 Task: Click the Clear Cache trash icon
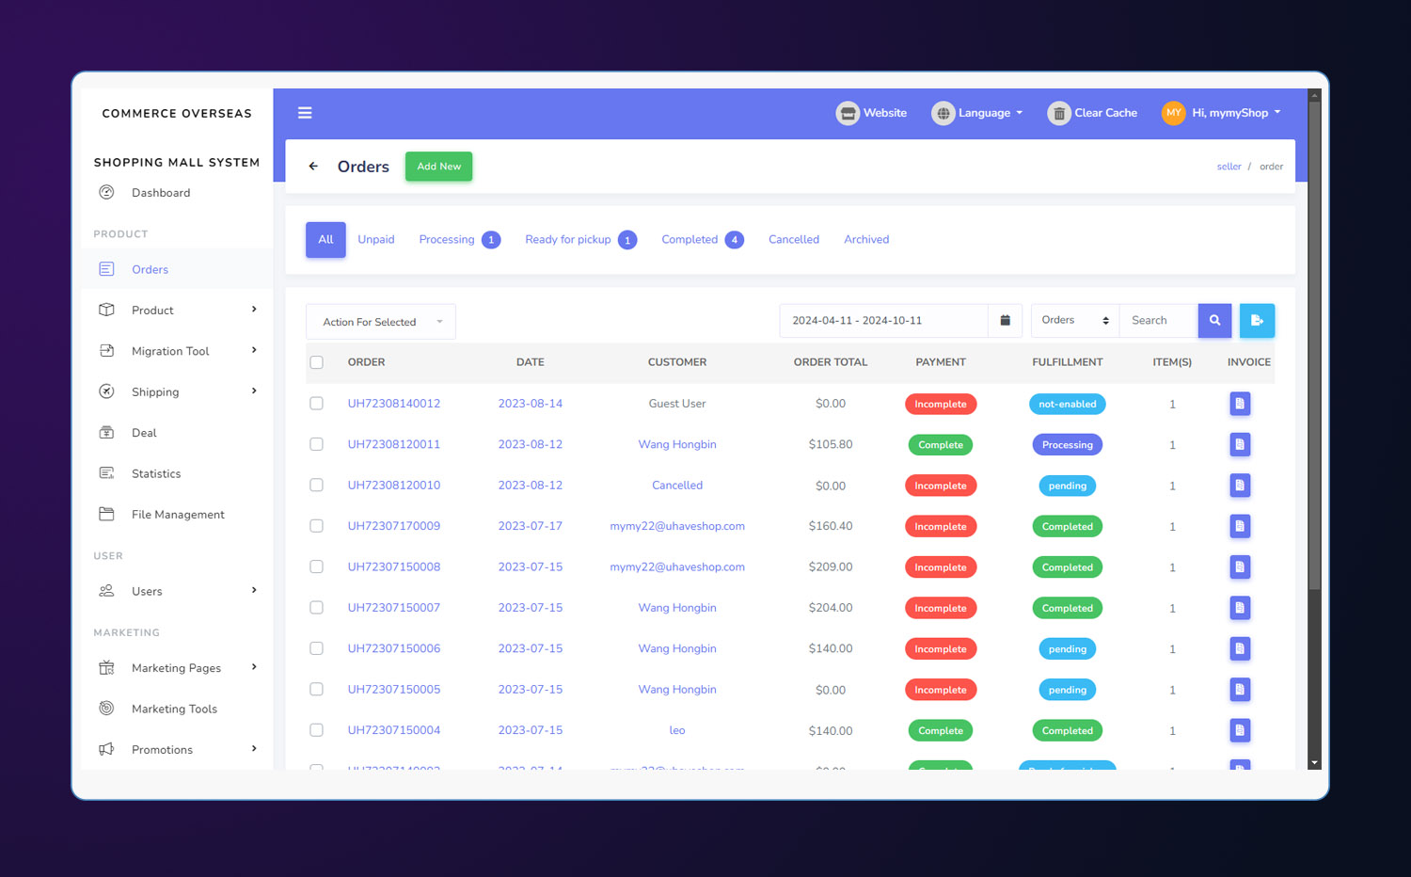(x=1059, y=113)
